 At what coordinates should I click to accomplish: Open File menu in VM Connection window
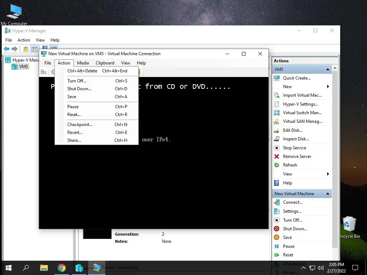(x=48, y=63)
